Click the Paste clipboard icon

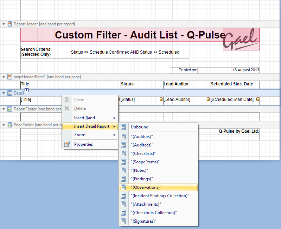67,100
